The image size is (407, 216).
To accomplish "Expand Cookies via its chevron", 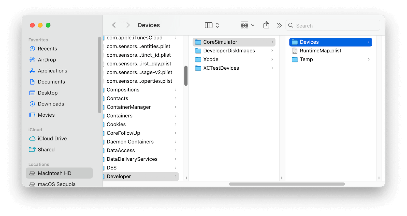I will pyautogui.click(x=176, y=124).
